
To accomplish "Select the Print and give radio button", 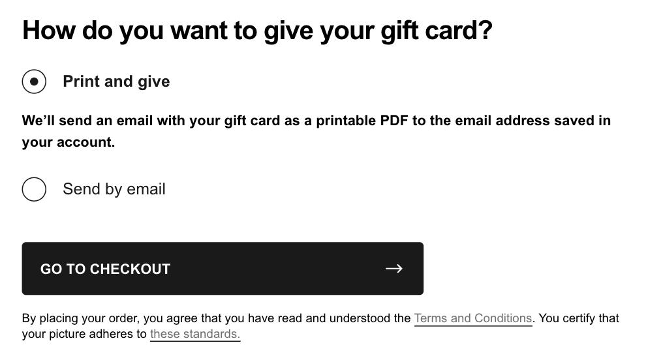I will click(x=34, y=82).
